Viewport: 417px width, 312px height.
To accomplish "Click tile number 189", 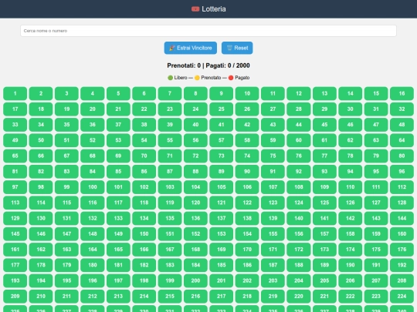I will click(x=324, y=265).
